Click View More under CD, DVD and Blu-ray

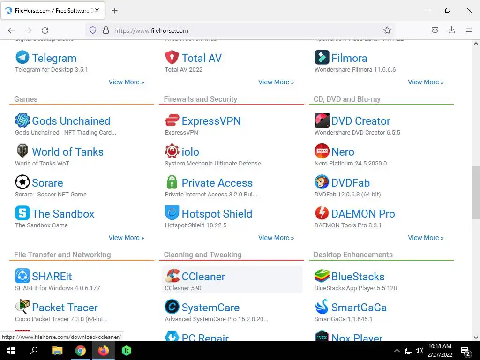tap(426, 238)
